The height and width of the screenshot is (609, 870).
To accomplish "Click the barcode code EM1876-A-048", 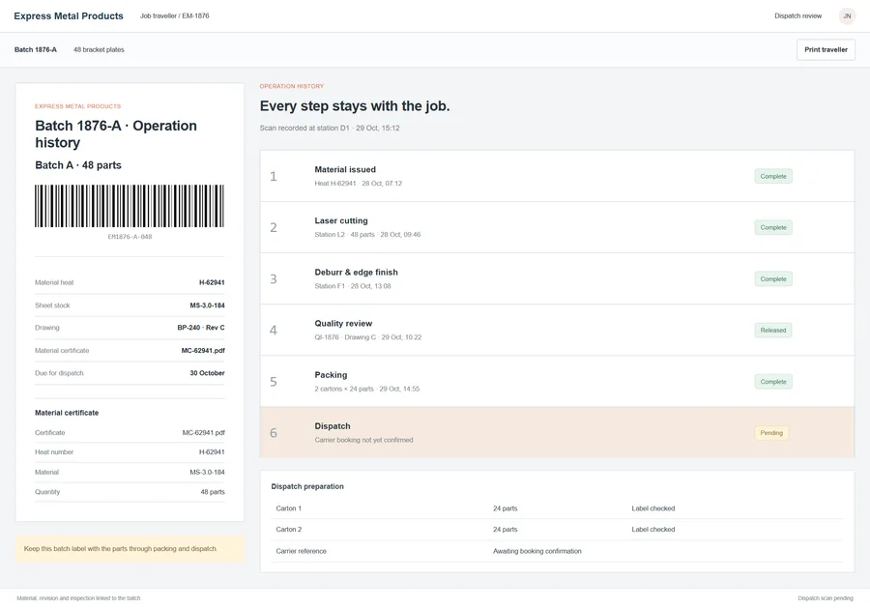I will click(x=130, y=237).
